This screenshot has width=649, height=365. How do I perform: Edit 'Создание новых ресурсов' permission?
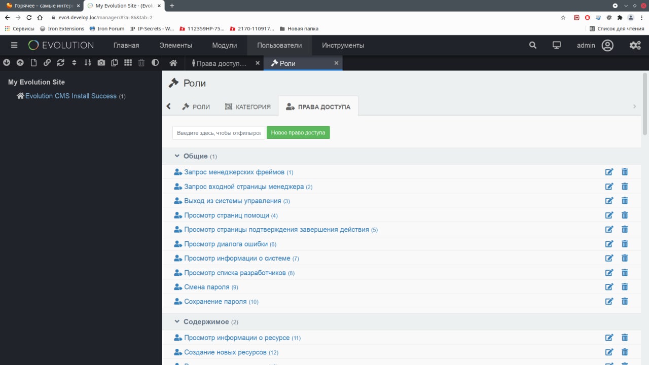pyautogui.click(x=609, y=352)
